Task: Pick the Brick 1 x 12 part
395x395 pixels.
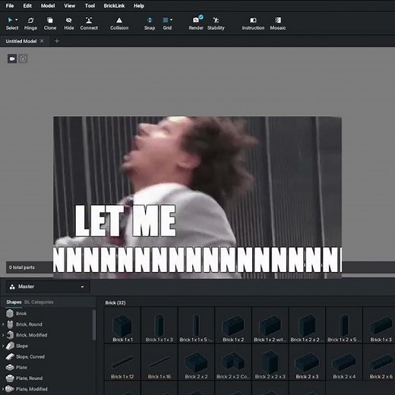Action: (x=122, y=362)
